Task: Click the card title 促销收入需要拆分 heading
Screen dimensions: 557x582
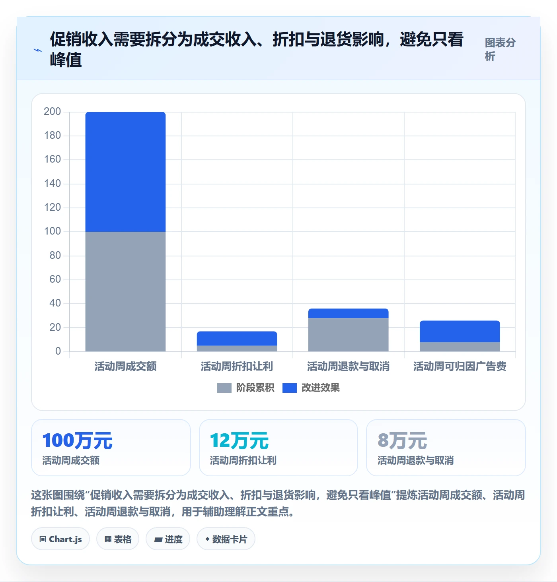Action: pos(257,49)
